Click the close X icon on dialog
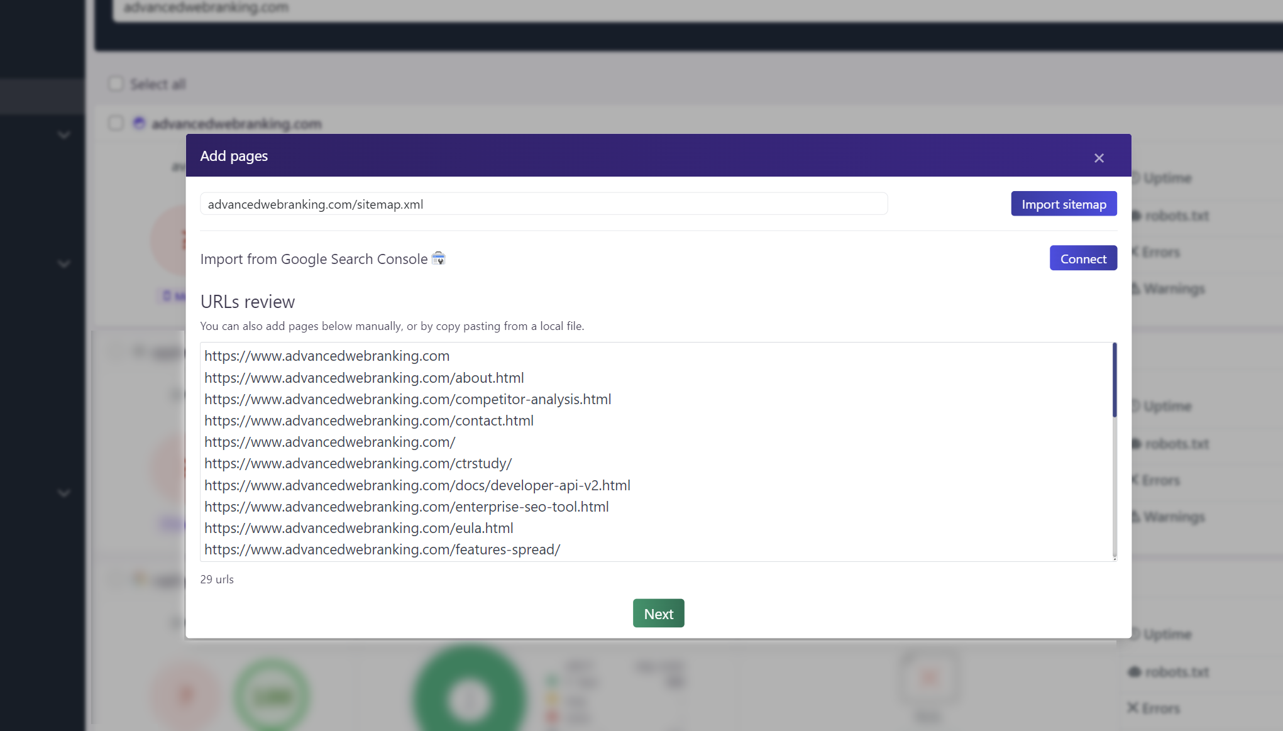This screenshot has height=731, width=1283. (1099, 158)
